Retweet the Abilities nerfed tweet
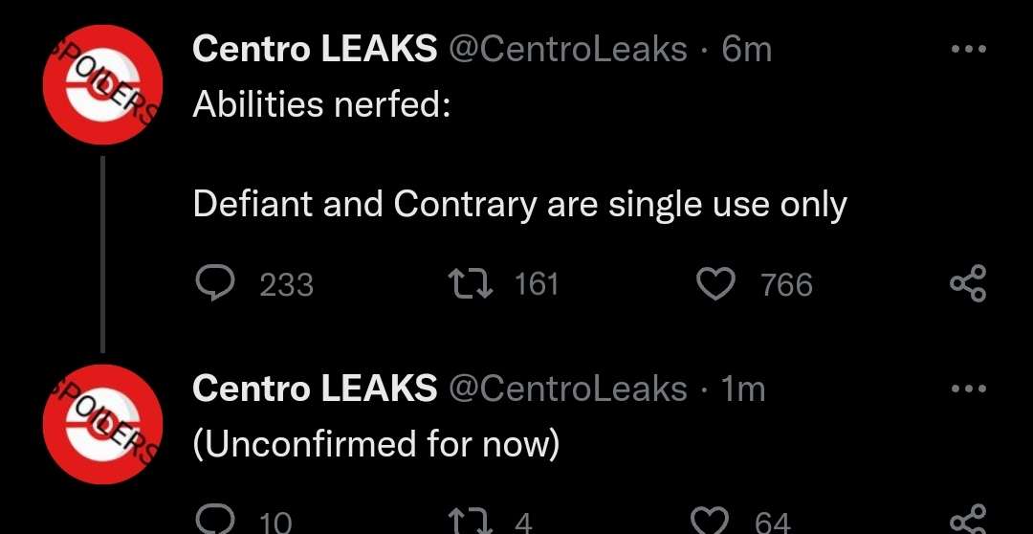This screenshot has height=534, width=1033. click(470, 285)
